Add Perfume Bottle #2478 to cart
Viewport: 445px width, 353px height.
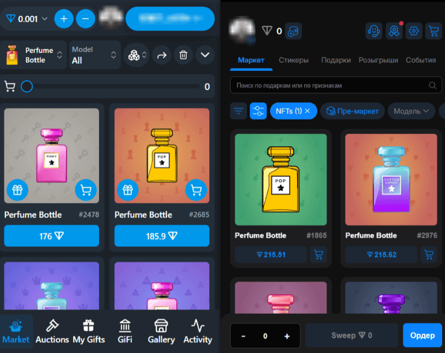click(86, 190)
